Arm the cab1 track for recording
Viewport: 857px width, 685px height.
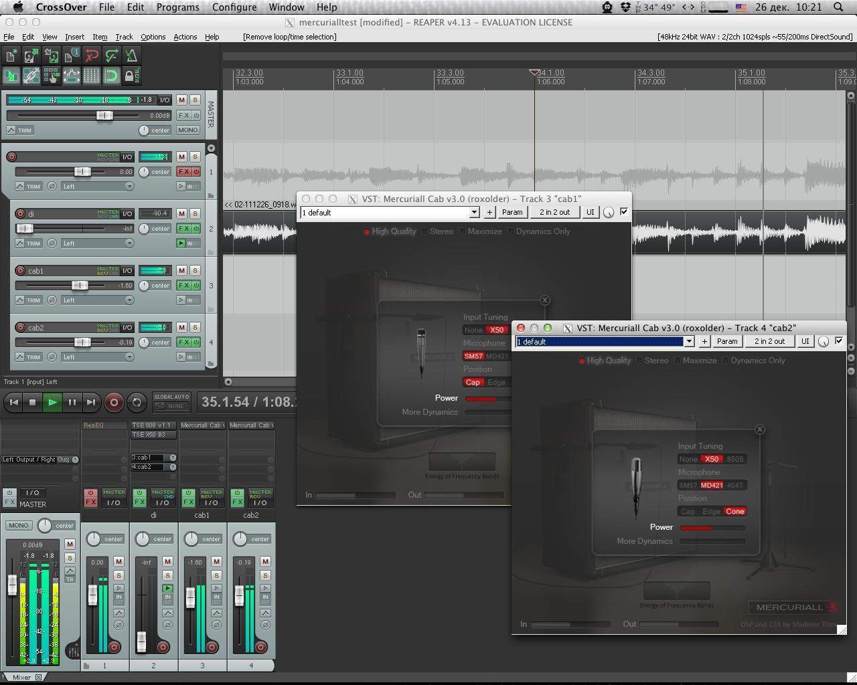[x=20, y=271]
